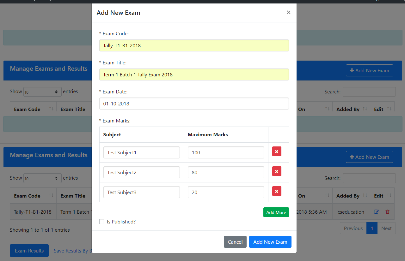Viewport: 405px width, 261px height.
Task: Click the green Add More button
Action: [276, 212]
